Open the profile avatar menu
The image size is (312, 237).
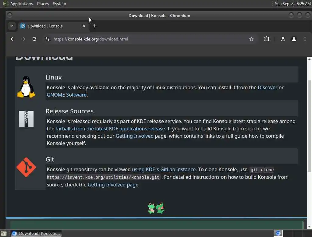tap(294, 39)
